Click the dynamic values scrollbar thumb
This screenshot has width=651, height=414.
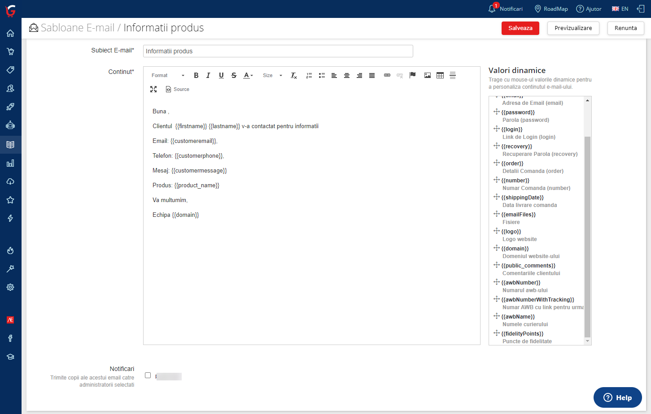(x=587, y=237)
